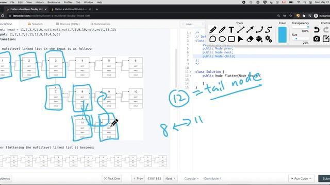330x185 pixels.
Task: Open the annotation tool settings gears
Action: pyautogui.click(x=269, y=39)
